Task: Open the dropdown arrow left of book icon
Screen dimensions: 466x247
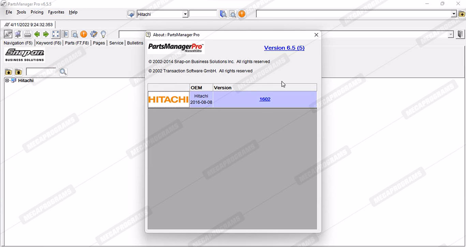Action: (451, 35)
